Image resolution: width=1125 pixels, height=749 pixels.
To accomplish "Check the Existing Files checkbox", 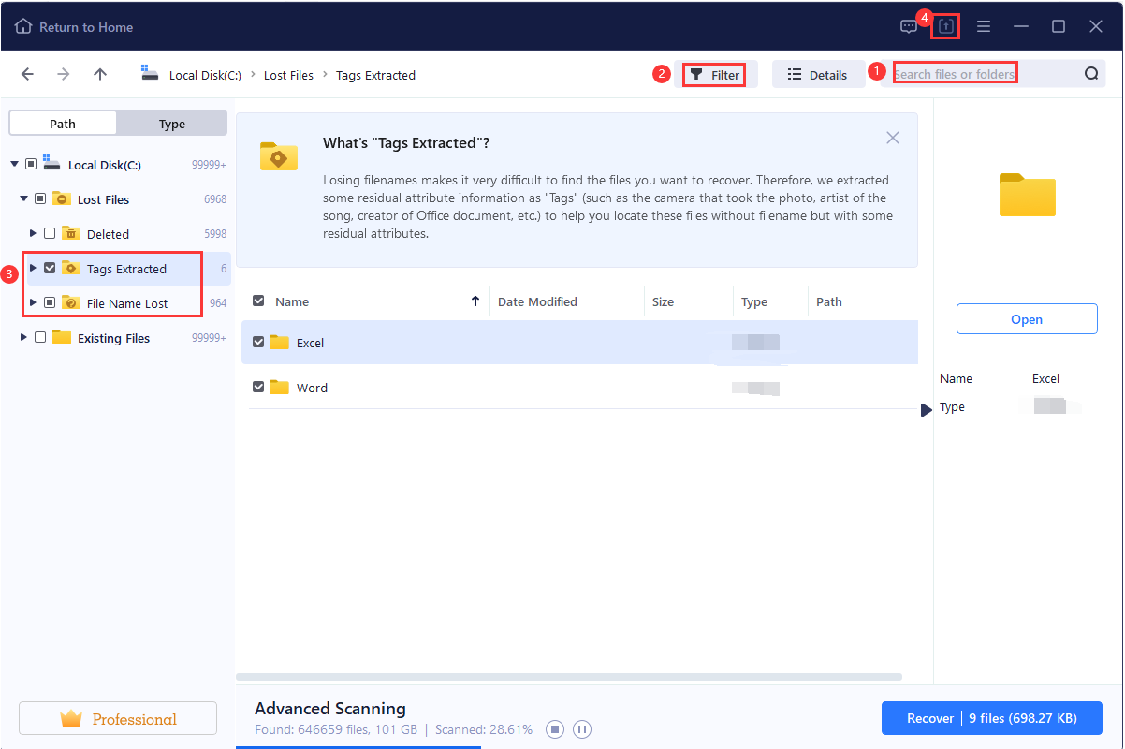I will pos(40,338).
